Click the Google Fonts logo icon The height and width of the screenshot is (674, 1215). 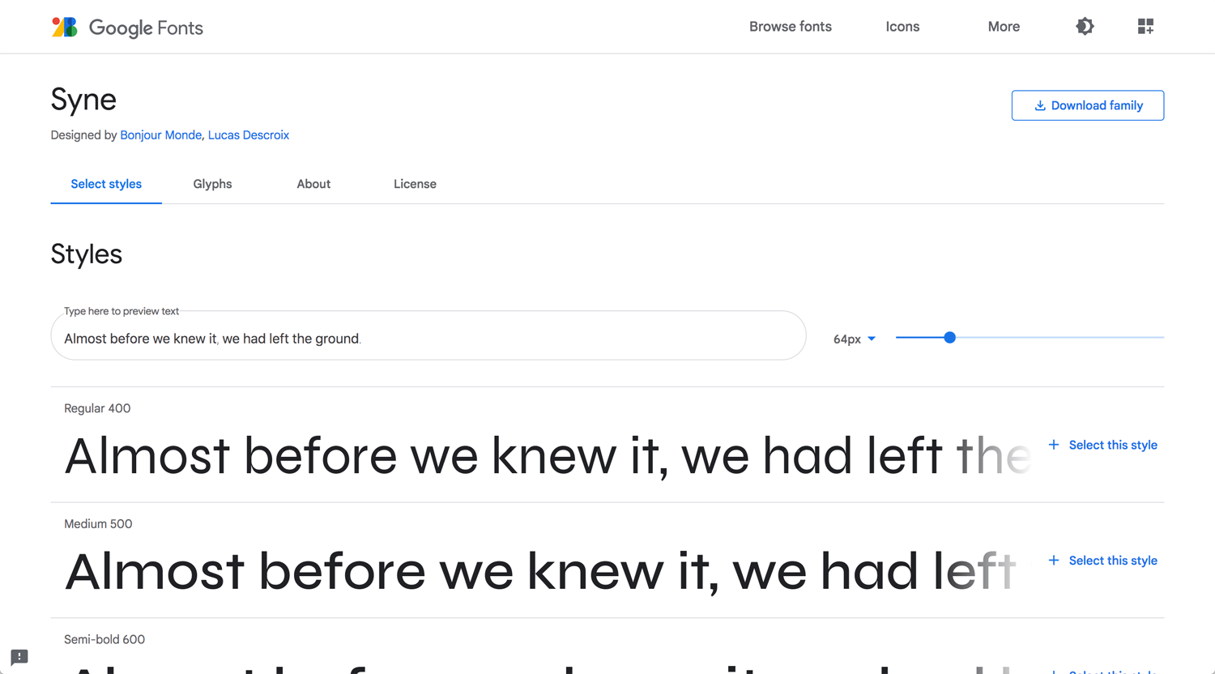point(65,27)
